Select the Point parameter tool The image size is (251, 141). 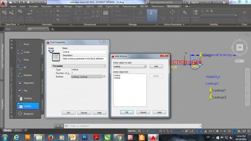click(x=26, y=44)
